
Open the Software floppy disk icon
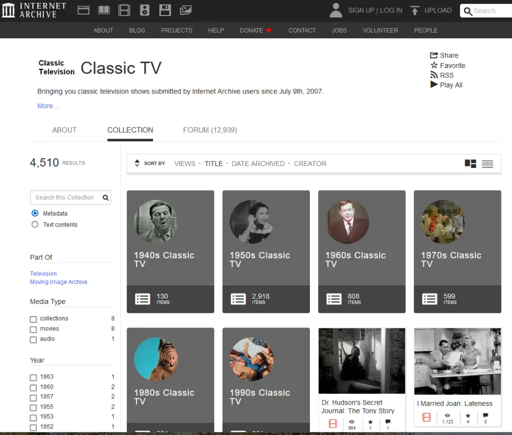165,10
